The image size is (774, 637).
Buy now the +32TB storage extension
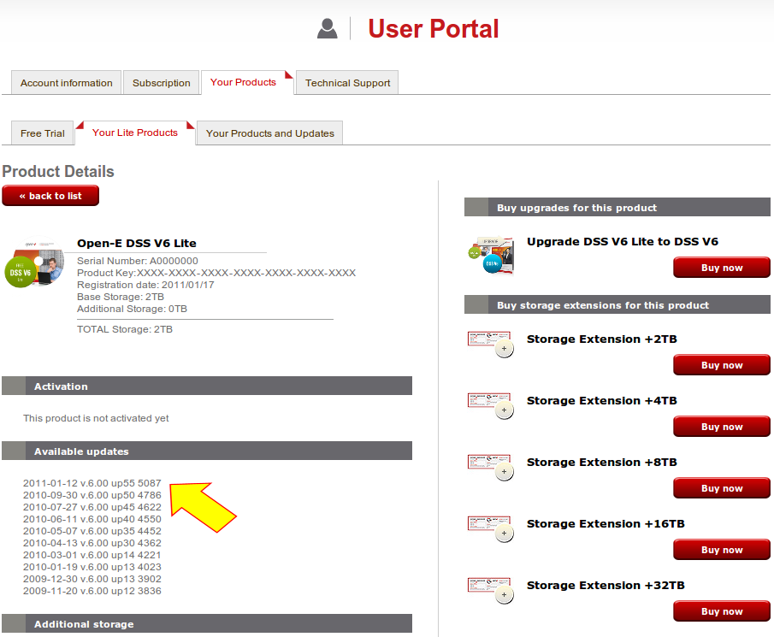click(722, 612)
